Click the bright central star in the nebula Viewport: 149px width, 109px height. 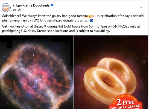pyautogui.click(x=37, y=81)
